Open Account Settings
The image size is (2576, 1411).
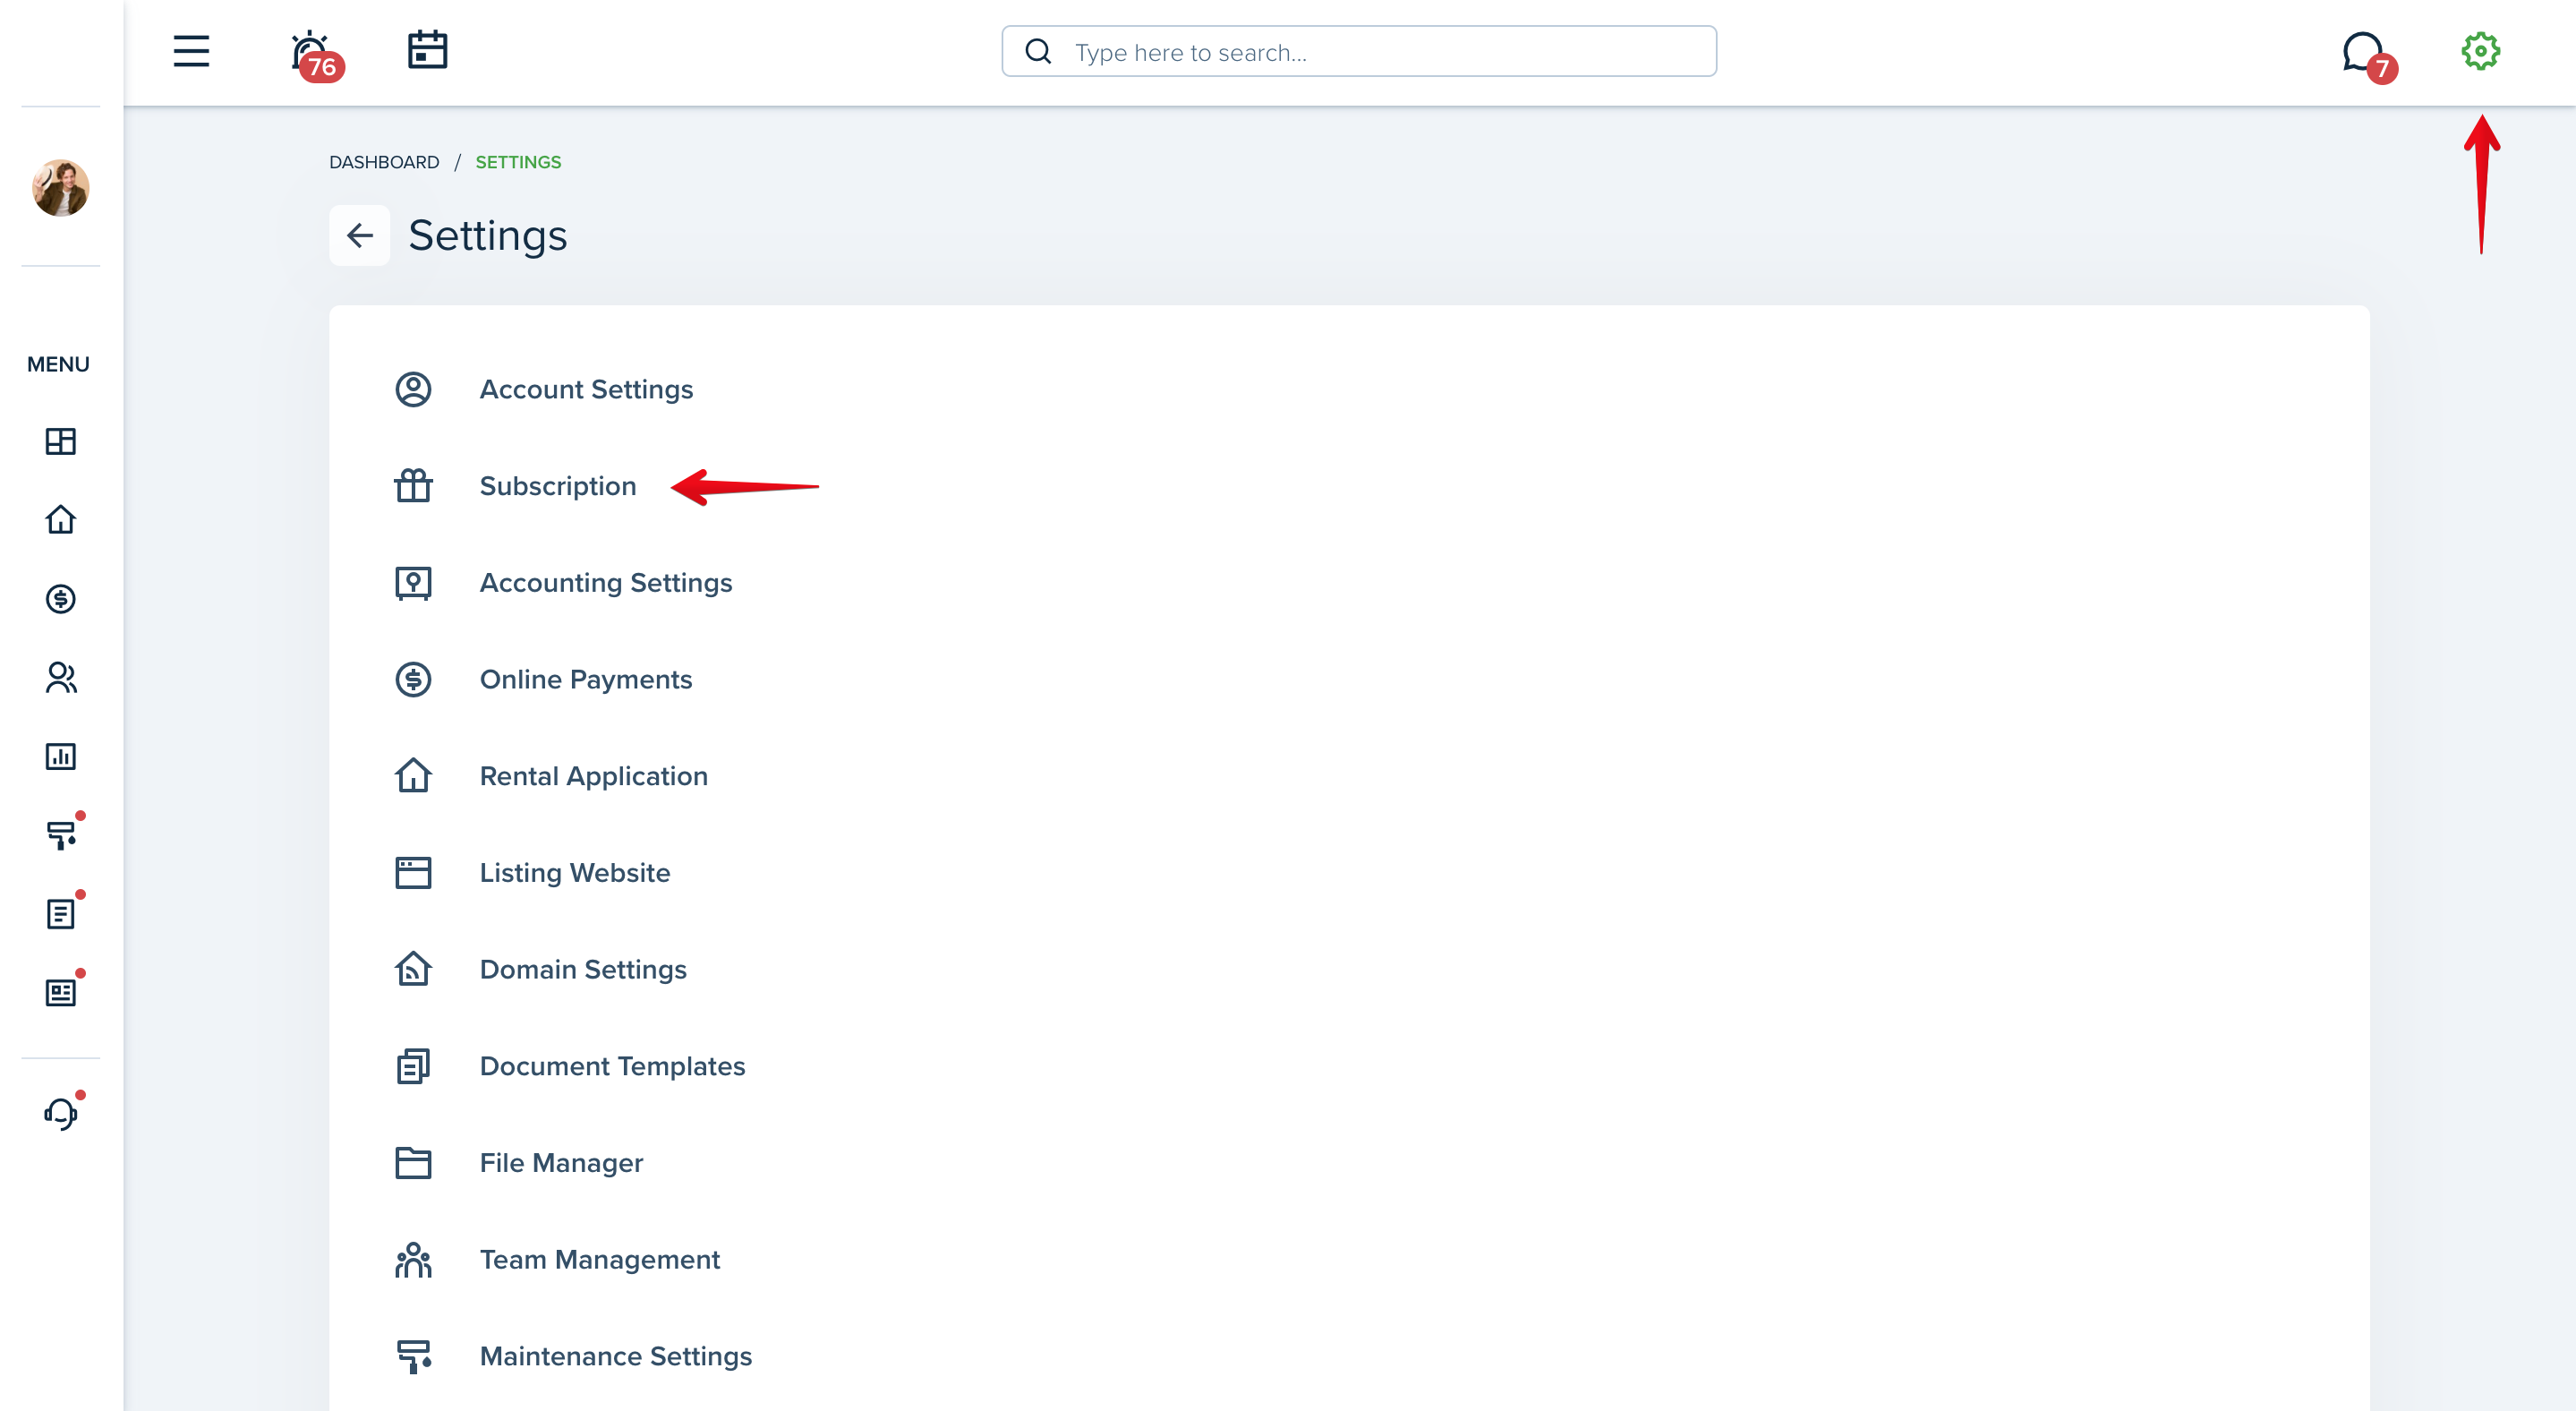[586, 389]
